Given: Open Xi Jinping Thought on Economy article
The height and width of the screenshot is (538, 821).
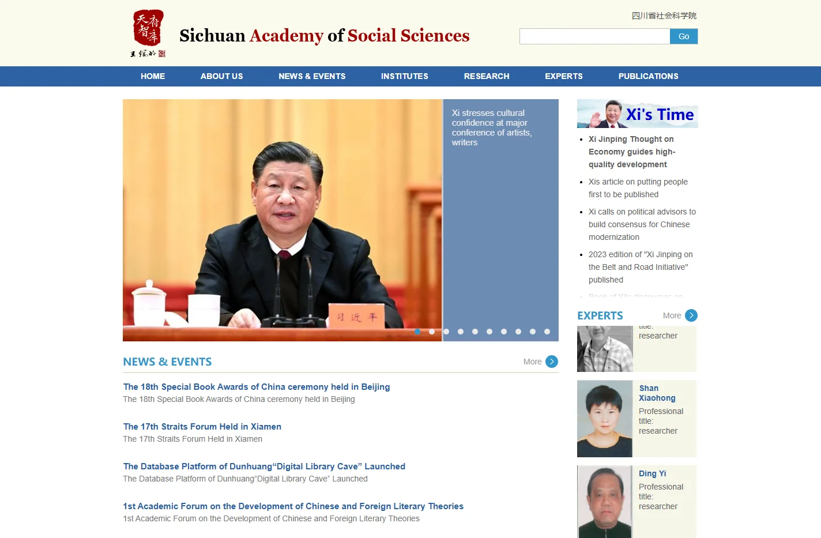Looking at the screenshot, I should point(632,152).
